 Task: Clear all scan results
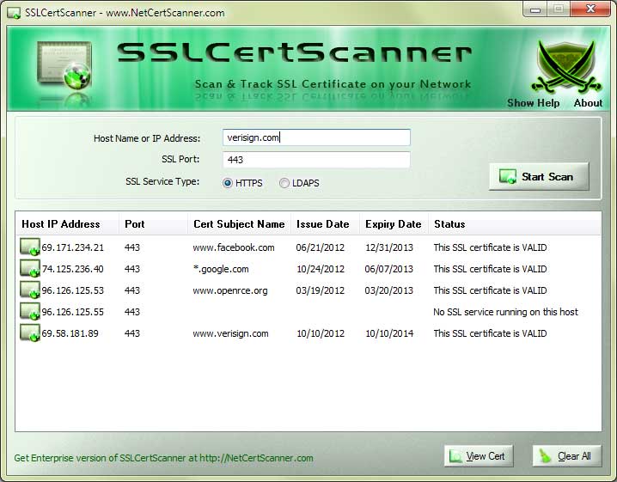[567, 456]
